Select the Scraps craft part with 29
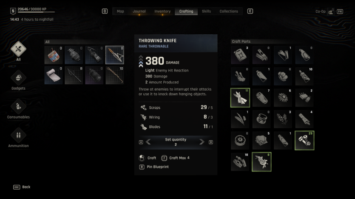 click(304, 141)
